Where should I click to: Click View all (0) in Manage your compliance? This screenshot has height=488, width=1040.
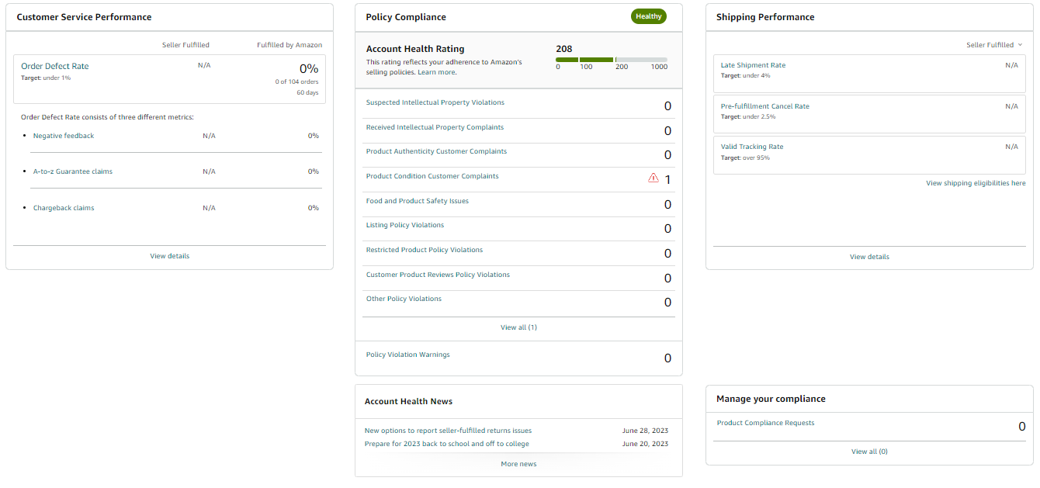point(869,452)
